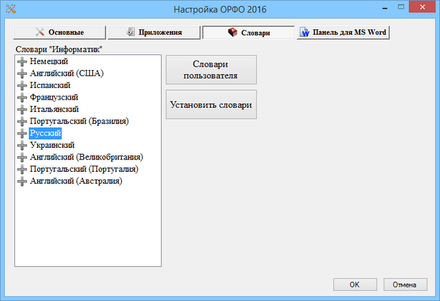The height and width of the screenshot is (301, 440).
Task: Select Португальский (Бразилия) in the list
Action: pos(79,121)
